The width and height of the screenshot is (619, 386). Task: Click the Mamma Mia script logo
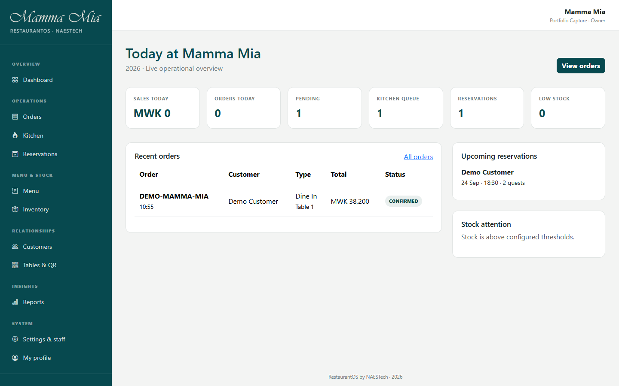point(55,17)
